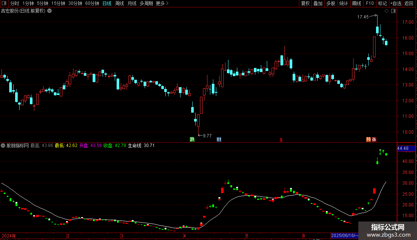Click the 2025/06/16 date marker
The width and height of the screenshot is (417, 240).
344,236
